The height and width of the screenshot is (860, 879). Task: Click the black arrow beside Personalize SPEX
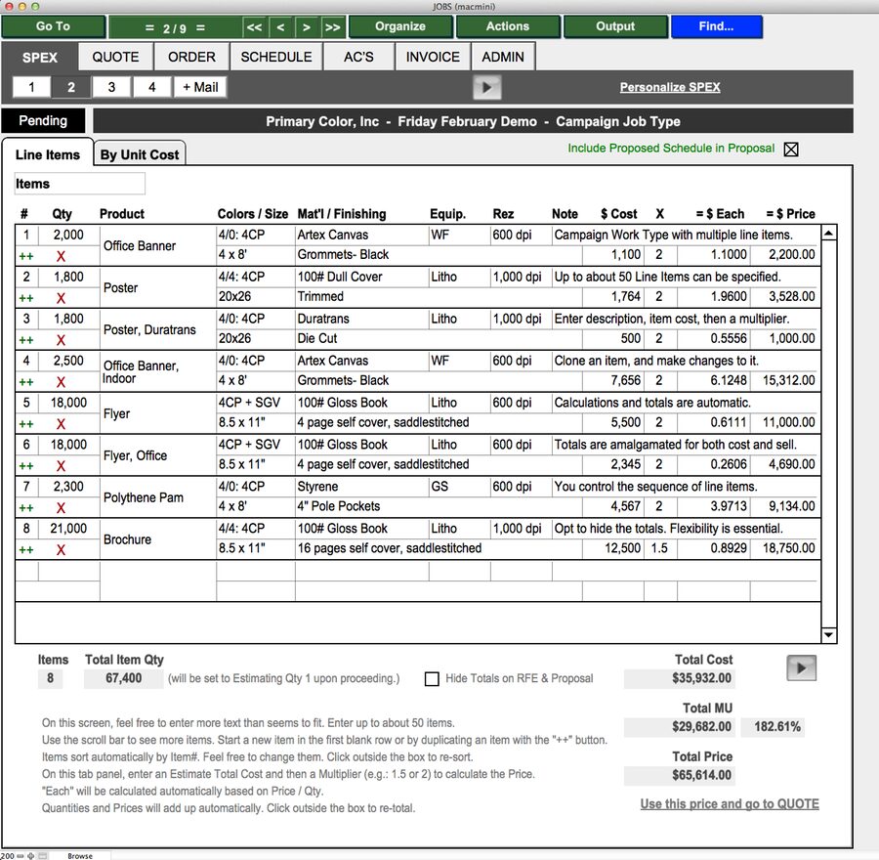point(486,86)
